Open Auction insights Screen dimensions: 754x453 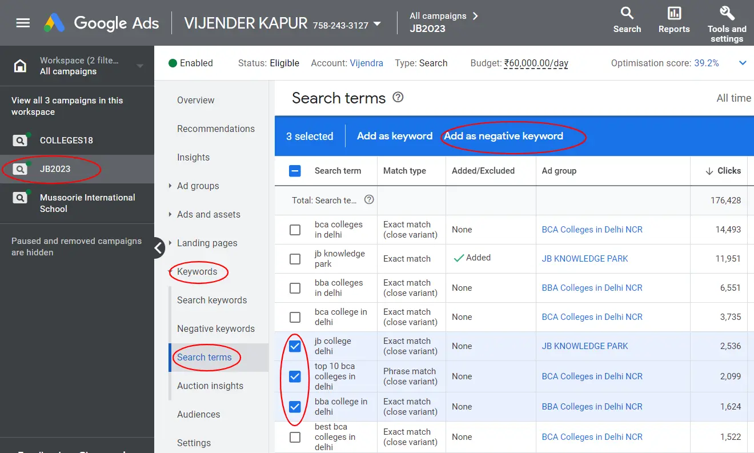tap(210, 386)
